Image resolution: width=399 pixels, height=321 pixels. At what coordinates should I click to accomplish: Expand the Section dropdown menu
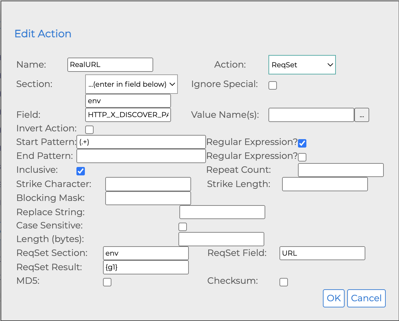tap(131, 84)
